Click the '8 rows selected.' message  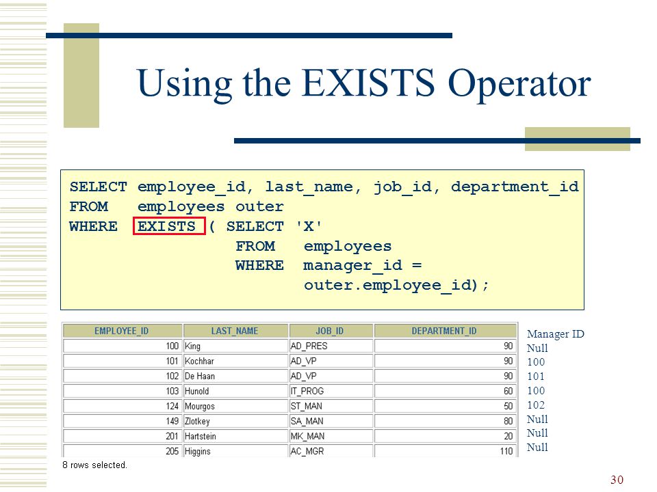point(94,465)
